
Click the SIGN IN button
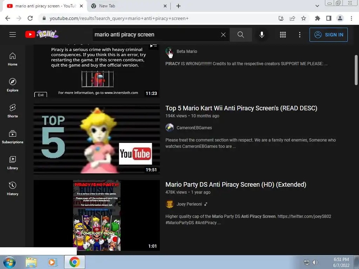328,35
